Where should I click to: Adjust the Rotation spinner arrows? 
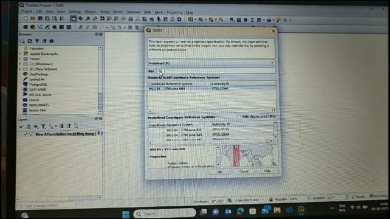(347, 197)
